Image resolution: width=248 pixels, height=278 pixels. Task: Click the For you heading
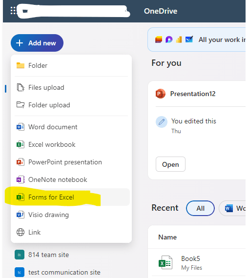coord(166,63)
